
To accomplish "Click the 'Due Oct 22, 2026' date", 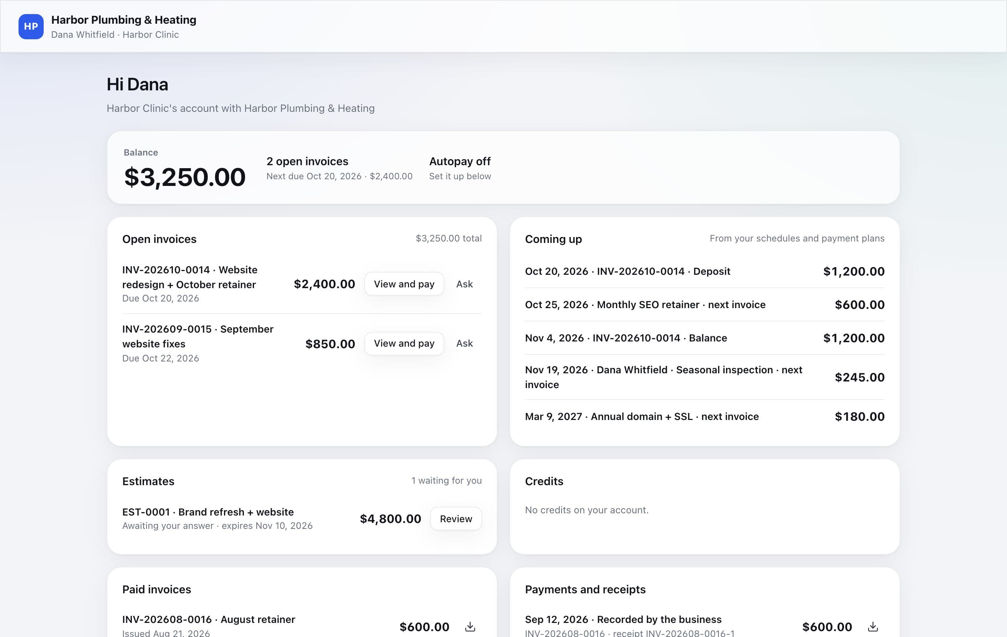I will point(161,358).
